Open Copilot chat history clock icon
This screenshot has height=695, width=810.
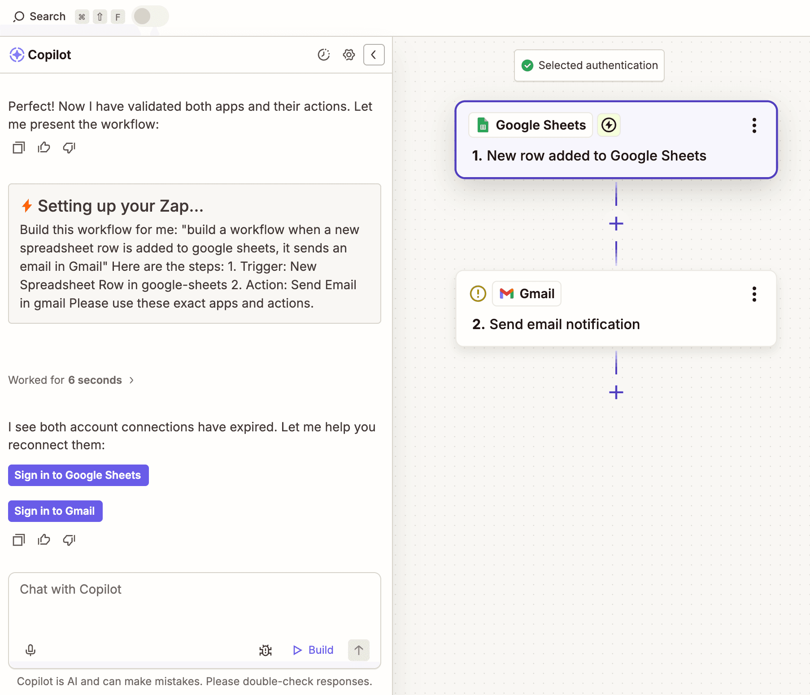[324, 55]
